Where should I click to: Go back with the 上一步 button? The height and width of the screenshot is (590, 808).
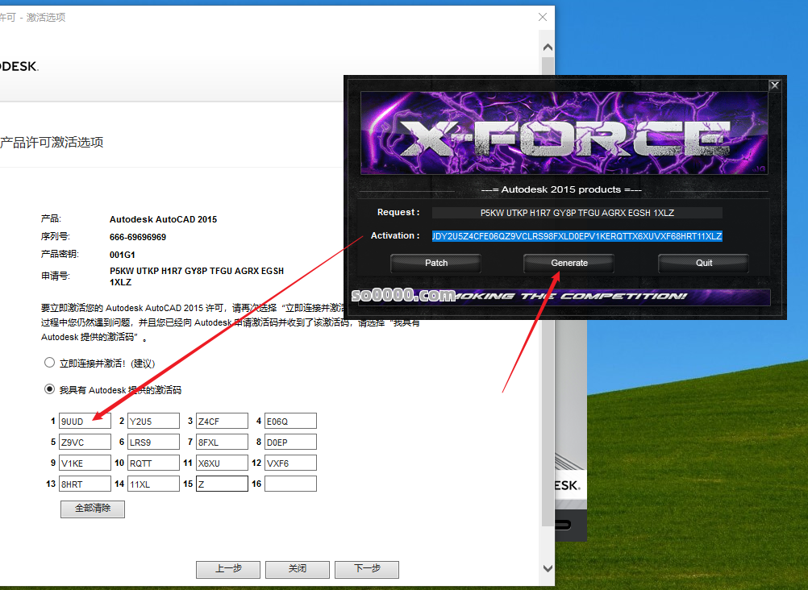[x=228, y=569]
